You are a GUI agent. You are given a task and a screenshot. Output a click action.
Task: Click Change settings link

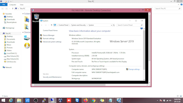[x=134, y=69]
